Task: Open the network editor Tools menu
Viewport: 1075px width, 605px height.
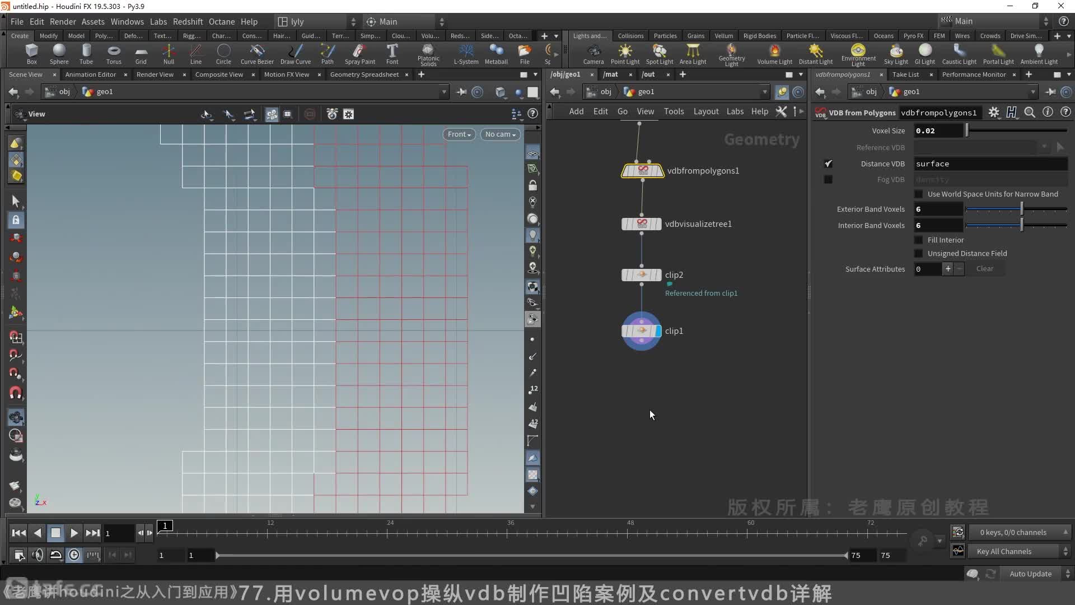Action: (x=674, y=111)
